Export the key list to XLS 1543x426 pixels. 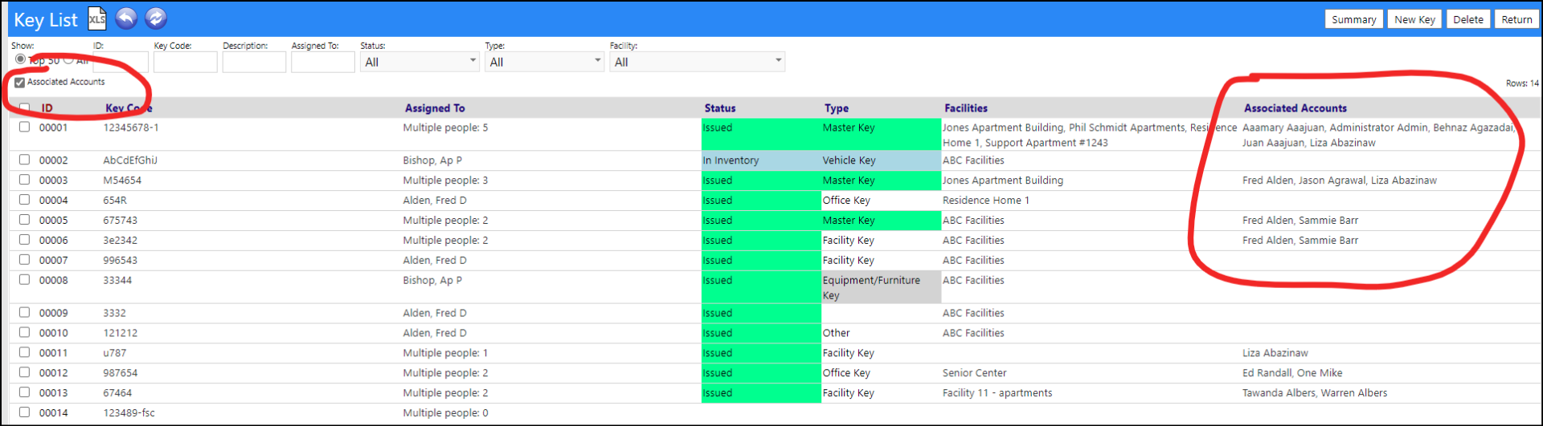[96, 18]
